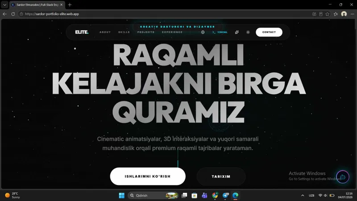357x201 pixels.
Task: Show hidden system tray icons
Action: [x=303, y=195]
